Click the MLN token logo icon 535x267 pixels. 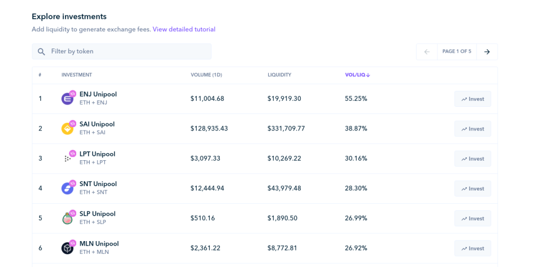tap(67, 248)
